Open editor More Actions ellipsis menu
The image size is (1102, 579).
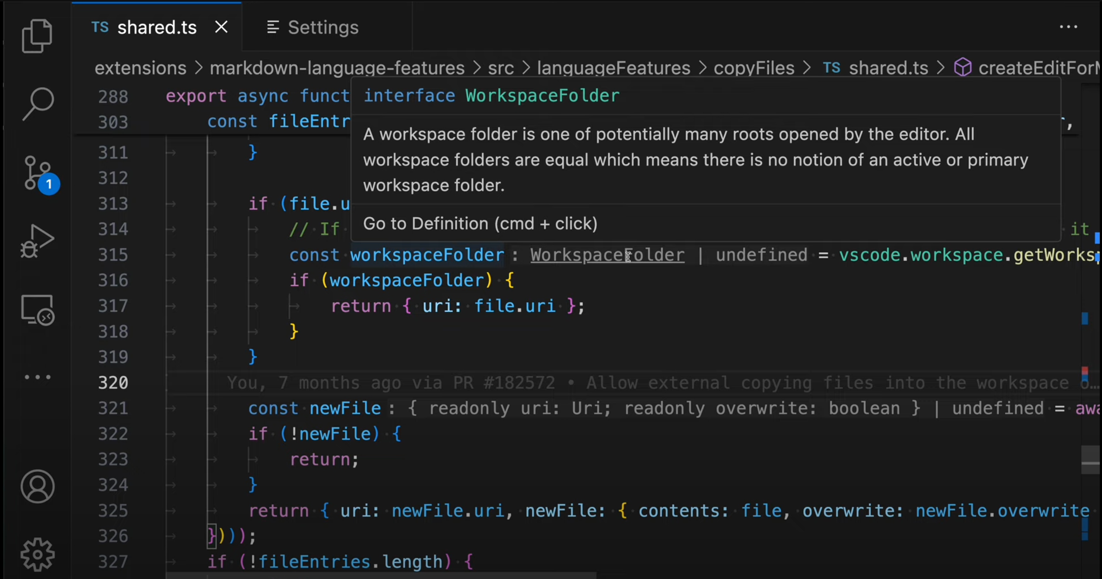click(1068, 27)
